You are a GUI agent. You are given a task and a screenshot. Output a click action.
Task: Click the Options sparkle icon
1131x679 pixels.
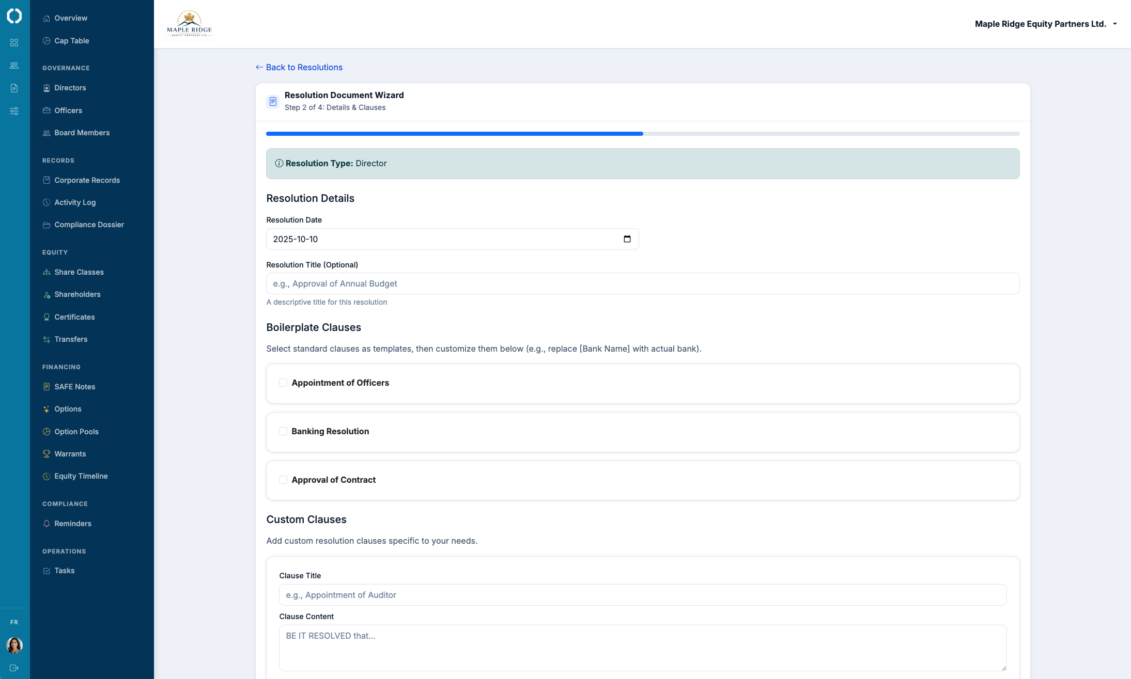point(47,409)
